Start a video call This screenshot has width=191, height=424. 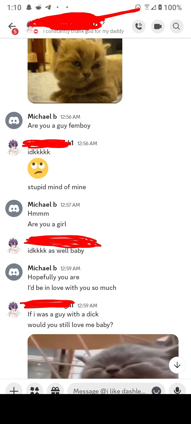(158, 26)
